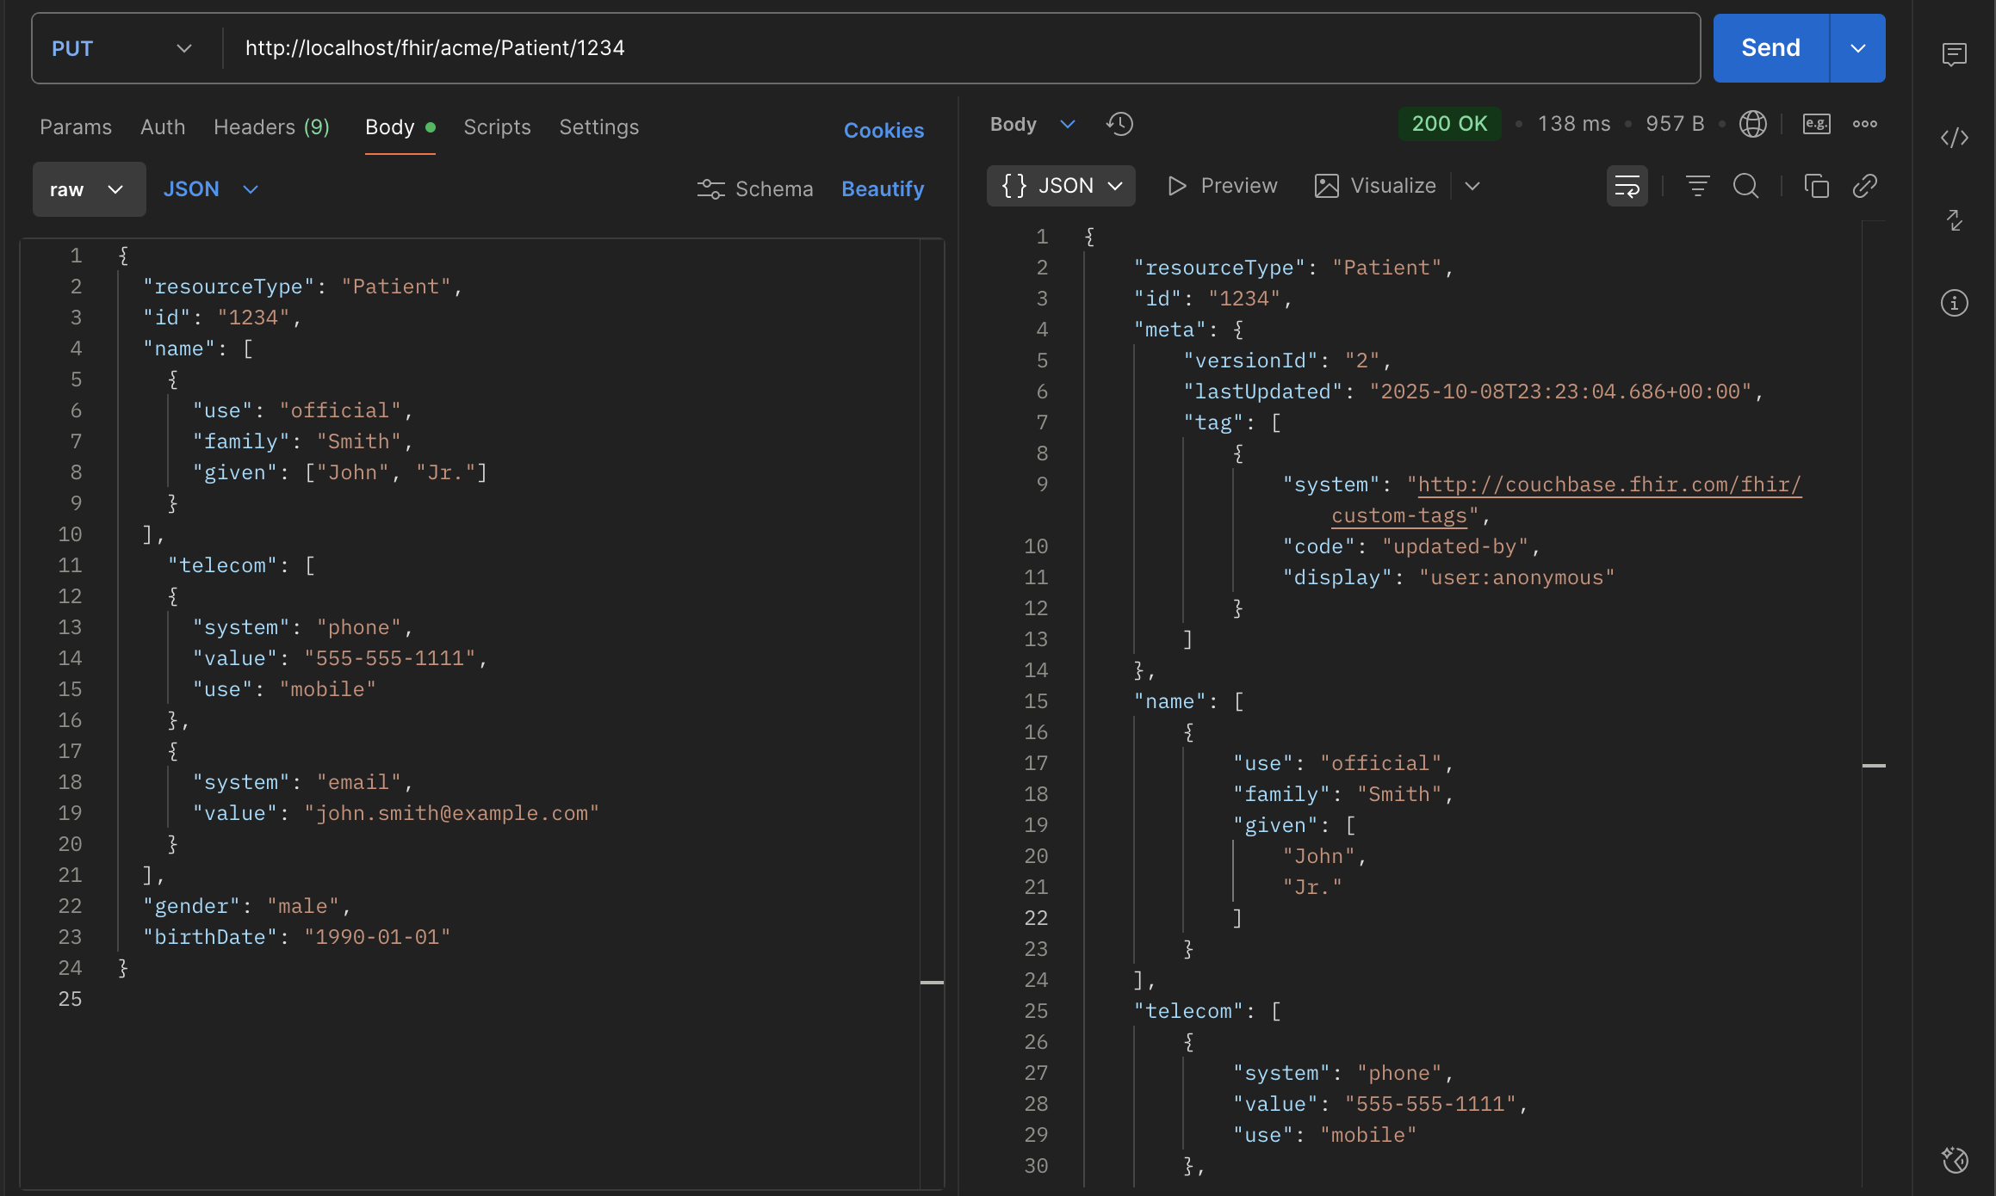1996x1196 pixels.
Task: Expand the Send button arrow options
Action: [1857, 48]
